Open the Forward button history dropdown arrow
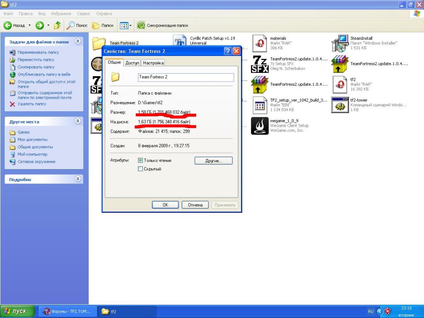The height and width of the screenshot is (318, 424). (x=48, y=25)
